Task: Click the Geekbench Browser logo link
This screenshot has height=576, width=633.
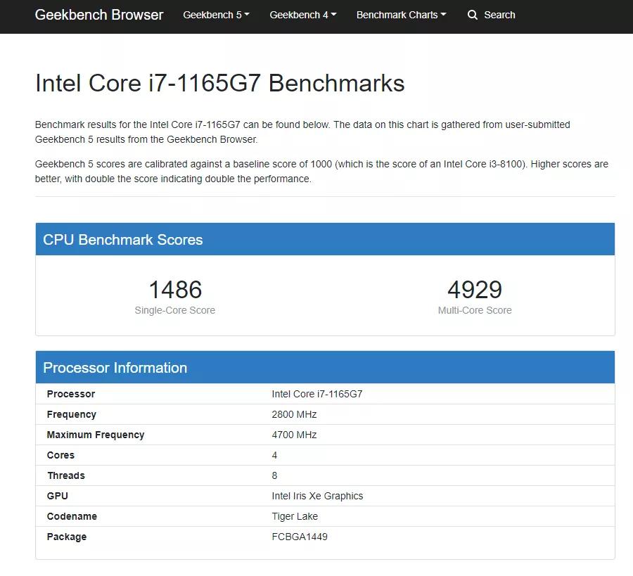Action: (99, 15)
